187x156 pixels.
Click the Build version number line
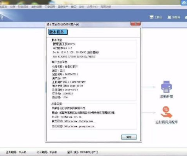(76, 52)
